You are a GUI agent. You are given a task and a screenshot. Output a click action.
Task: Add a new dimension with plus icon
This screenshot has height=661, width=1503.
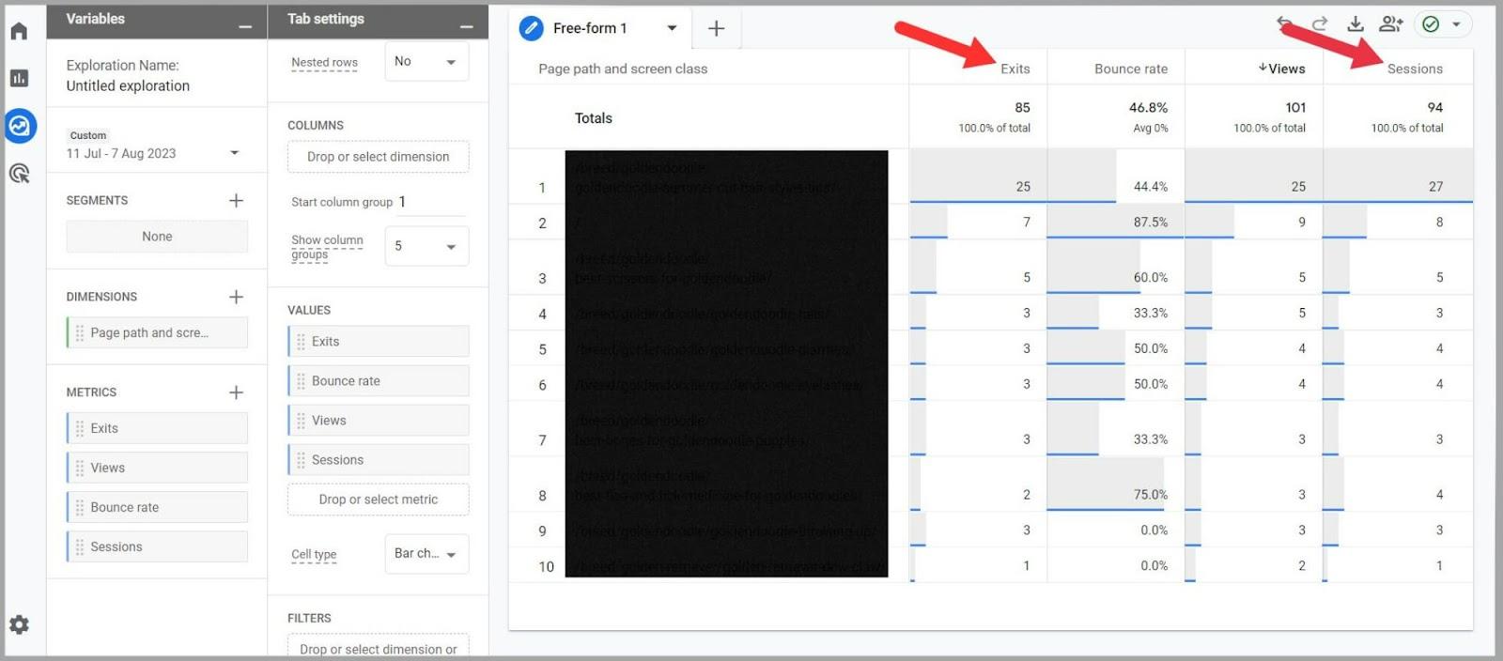(236, 297)
